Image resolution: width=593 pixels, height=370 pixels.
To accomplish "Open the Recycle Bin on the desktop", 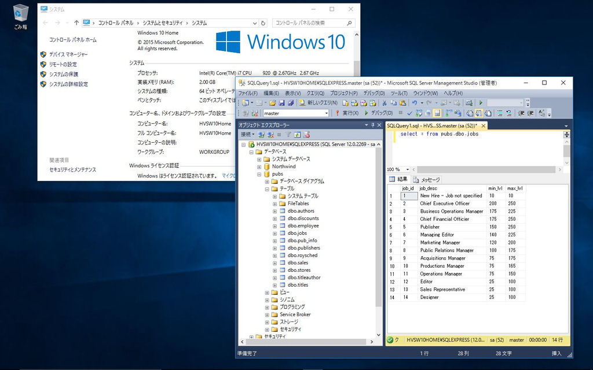I will click(x=20, y=17).
